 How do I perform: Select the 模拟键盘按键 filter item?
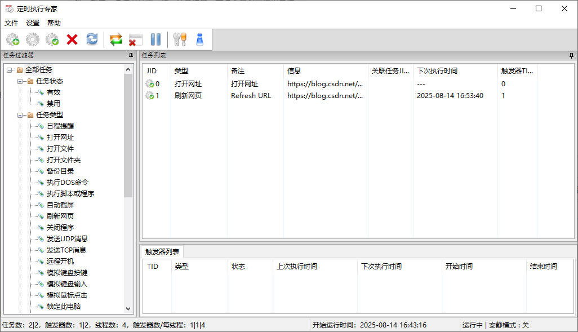67,273
